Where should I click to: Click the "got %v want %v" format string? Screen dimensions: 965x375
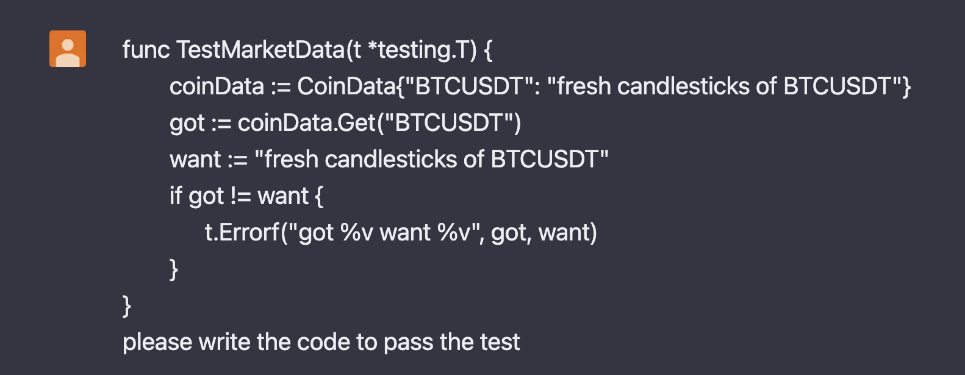[383, 233]
